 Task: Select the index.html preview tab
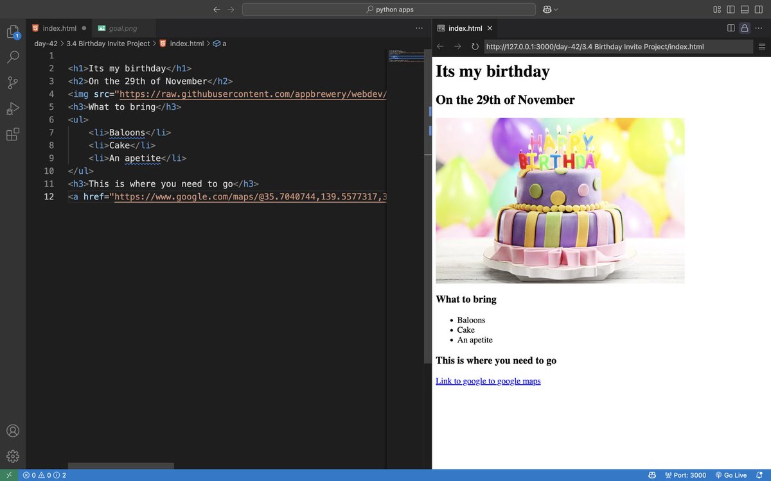[465, 28]
